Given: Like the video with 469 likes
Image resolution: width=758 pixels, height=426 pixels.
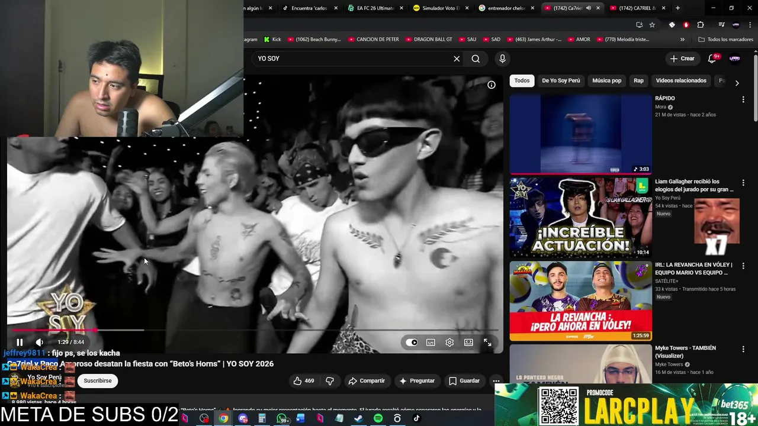Looking at the screenshot, I should 303,380.
